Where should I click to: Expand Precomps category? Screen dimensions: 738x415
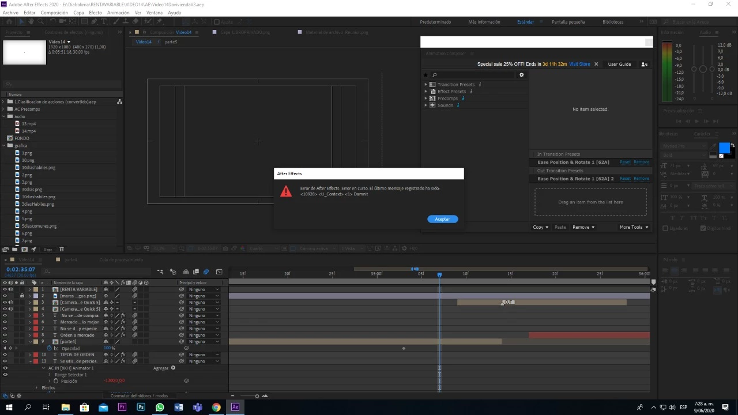tap(426, 99)
